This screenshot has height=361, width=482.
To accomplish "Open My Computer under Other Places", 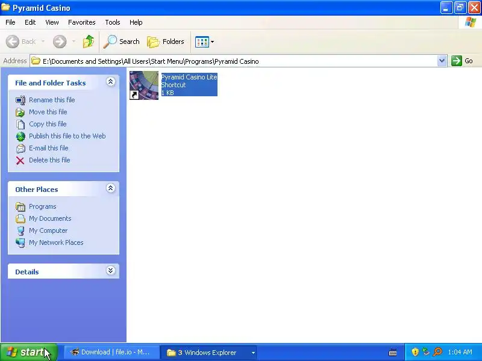I will coord(48,230).
